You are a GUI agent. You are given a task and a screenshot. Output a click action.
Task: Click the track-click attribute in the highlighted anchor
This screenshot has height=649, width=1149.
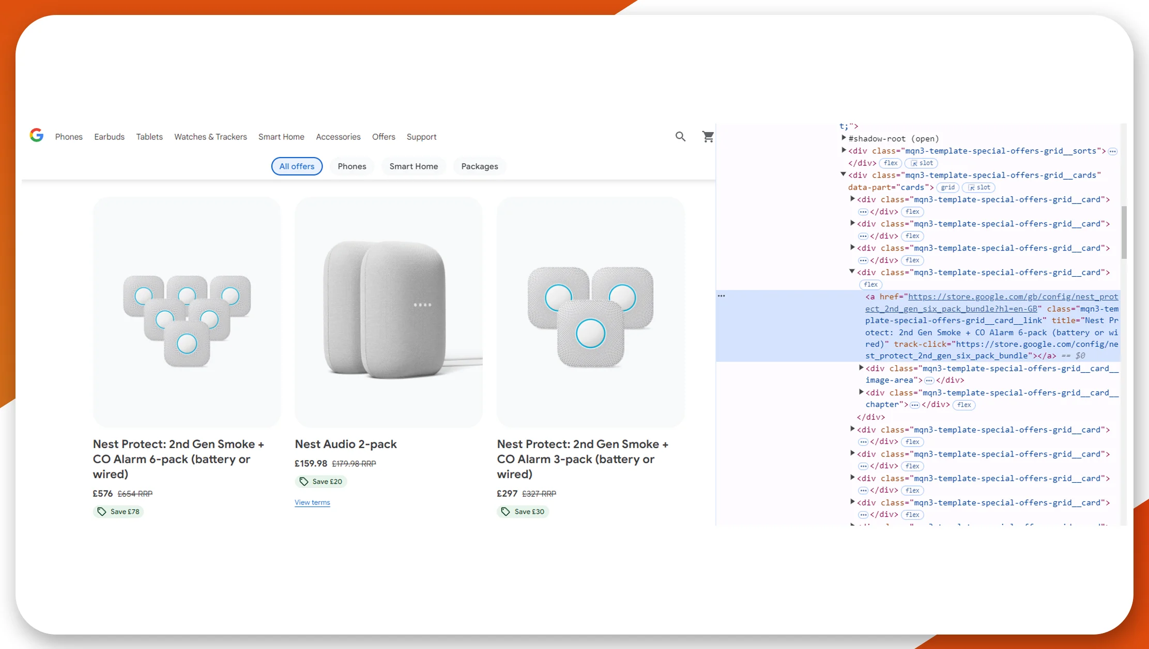click(922, 344)
